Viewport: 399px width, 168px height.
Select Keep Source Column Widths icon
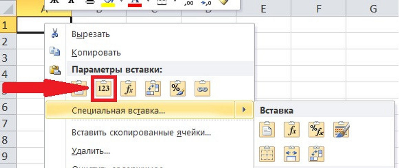coord(292,154)
